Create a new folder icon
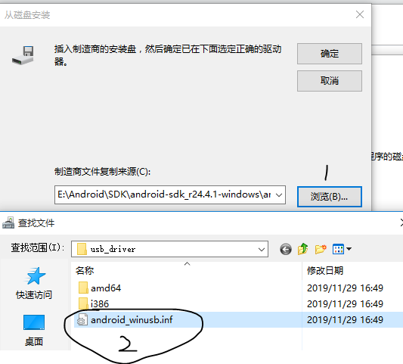403x364 pixels. coord(321,249)
